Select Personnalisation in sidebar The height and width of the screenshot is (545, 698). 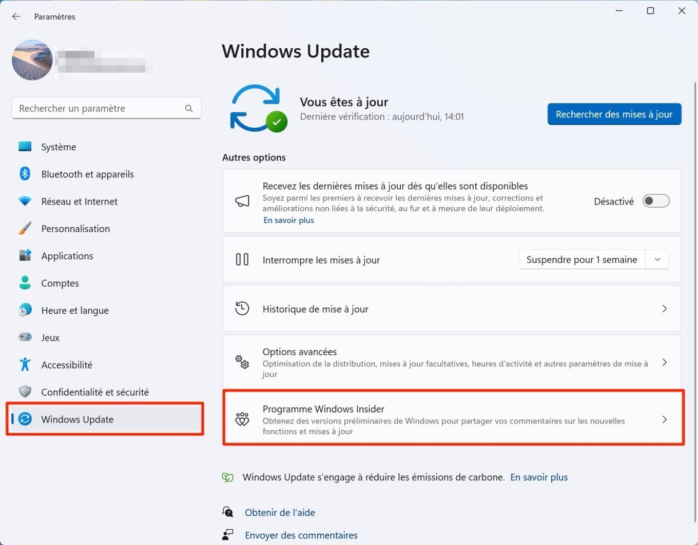point(106,228)
